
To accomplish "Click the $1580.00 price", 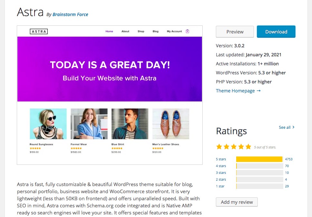I will (76, 152).
